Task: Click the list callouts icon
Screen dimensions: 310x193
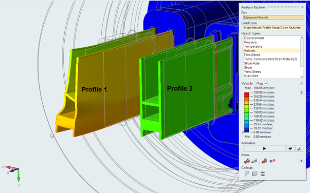Action: pyautogui.click(x=254, y=173)
